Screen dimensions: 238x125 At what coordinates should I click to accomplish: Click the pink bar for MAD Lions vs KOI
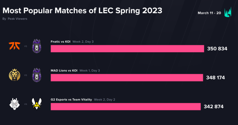(x=127, y=78)
